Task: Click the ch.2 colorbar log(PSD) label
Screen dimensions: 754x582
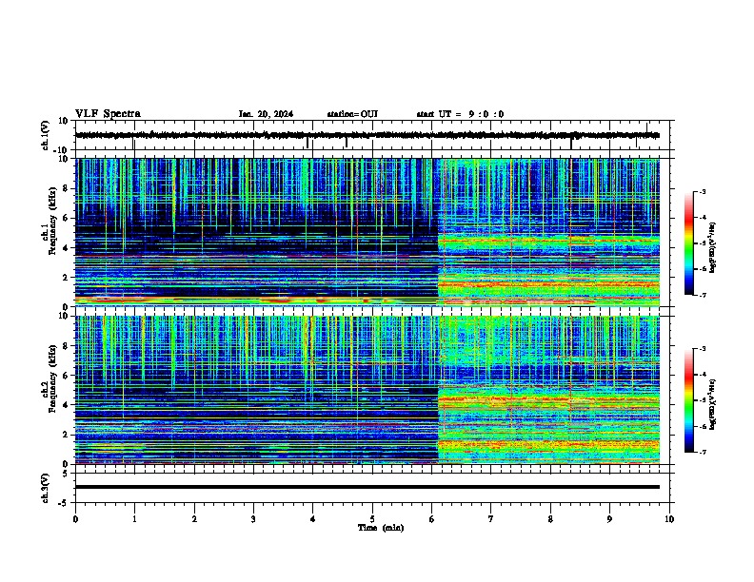Action: pos(712,404)
